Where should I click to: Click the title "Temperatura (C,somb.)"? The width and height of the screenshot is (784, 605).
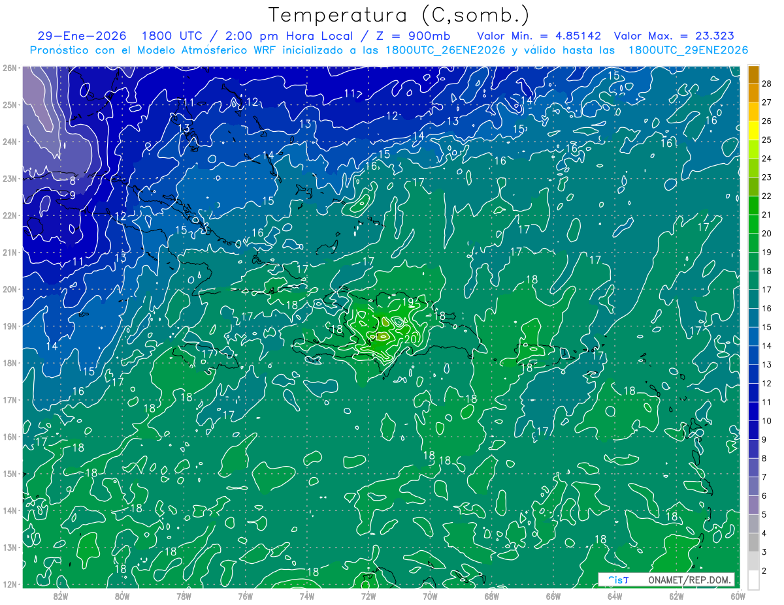(399, 15)
